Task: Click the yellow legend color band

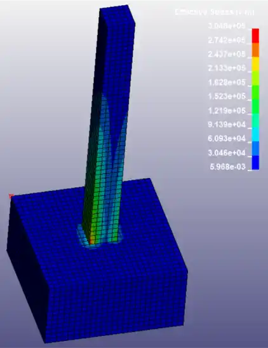Action: pos(255,64)
